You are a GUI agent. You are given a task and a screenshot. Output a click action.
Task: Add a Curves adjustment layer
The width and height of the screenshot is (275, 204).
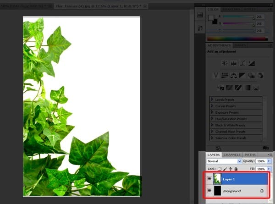tap(242, 63)
